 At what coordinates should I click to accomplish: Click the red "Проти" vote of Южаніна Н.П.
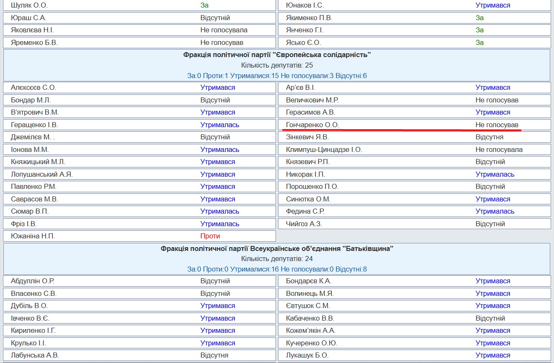click(210, 236)
